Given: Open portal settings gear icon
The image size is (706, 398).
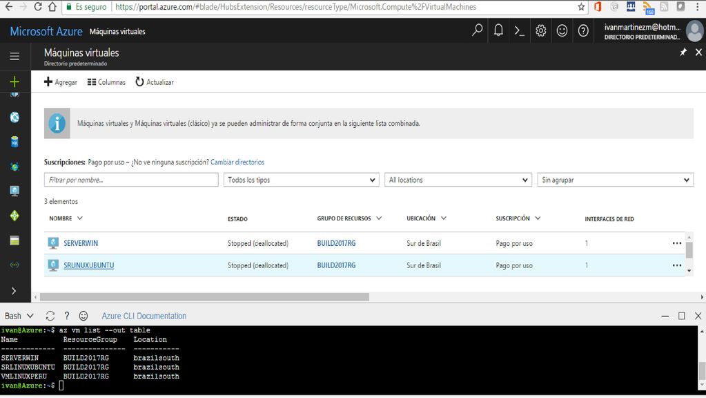Looking at the screenshot, I should coord(541,30).
